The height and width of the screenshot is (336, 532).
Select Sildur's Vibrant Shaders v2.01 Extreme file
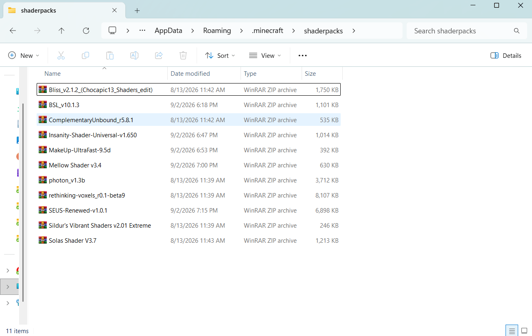188,225
